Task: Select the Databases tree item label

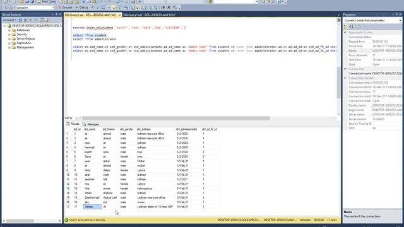Action: [x=23, y=30]
